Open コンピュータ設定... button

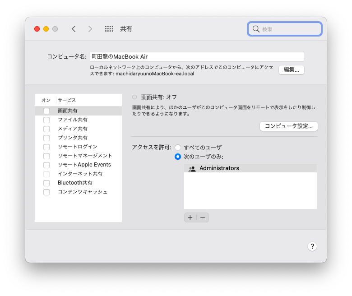coord(289,126)
